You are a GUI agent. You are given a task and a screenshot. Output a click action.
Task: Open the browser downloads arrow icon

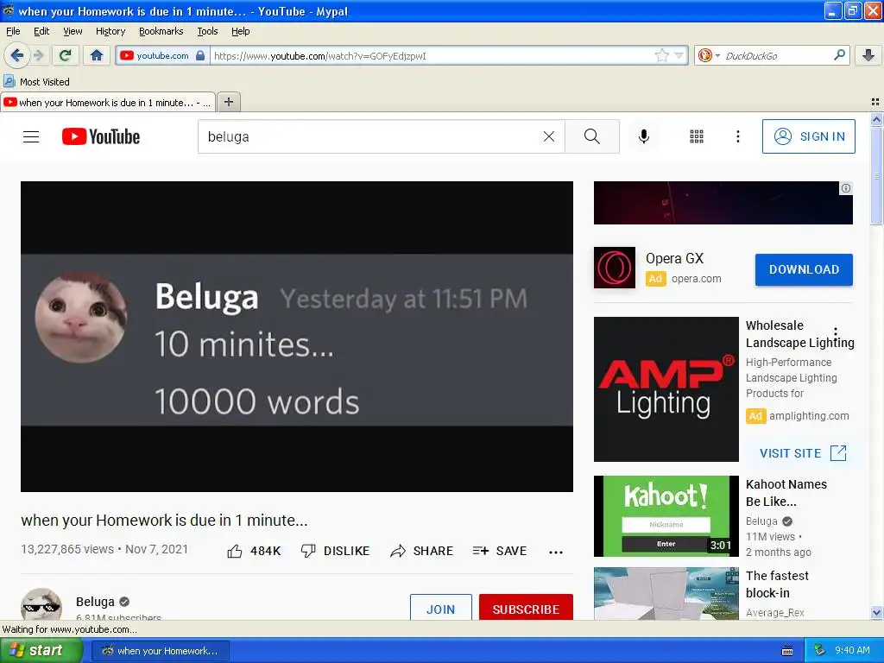[x=868, y=55]
